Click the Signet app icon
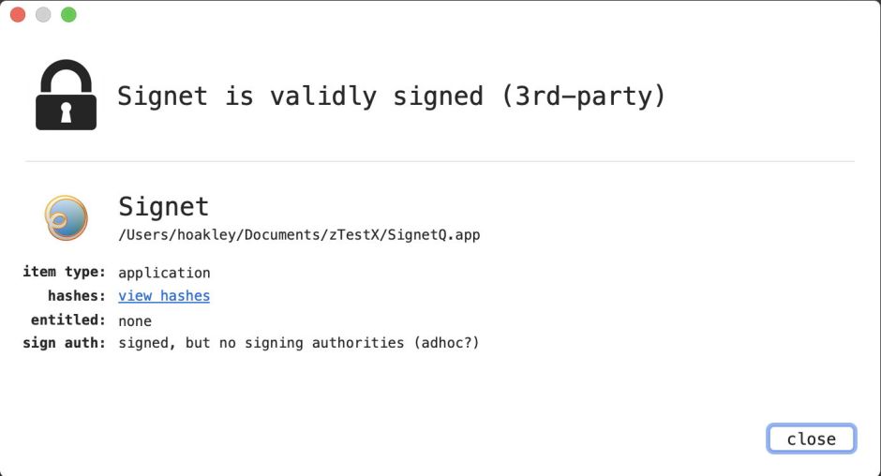Screen dimensions: 881x476 point(66,217)
